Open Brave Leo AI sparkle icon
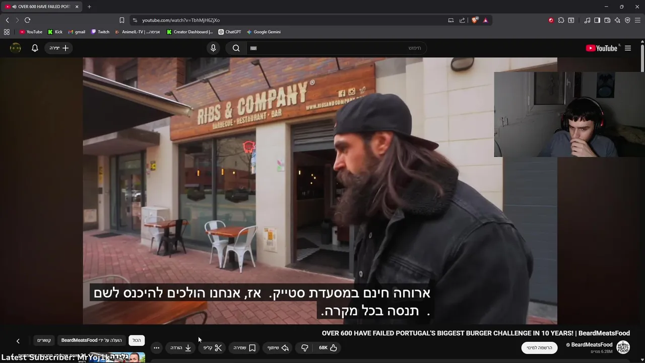This screenshot has width=645, height=363. tap(617, 20)
